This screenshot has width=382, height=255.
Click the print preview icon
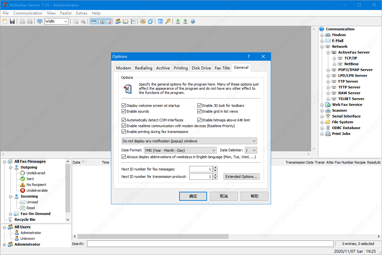pyautogui.click(x=30, y=21)
